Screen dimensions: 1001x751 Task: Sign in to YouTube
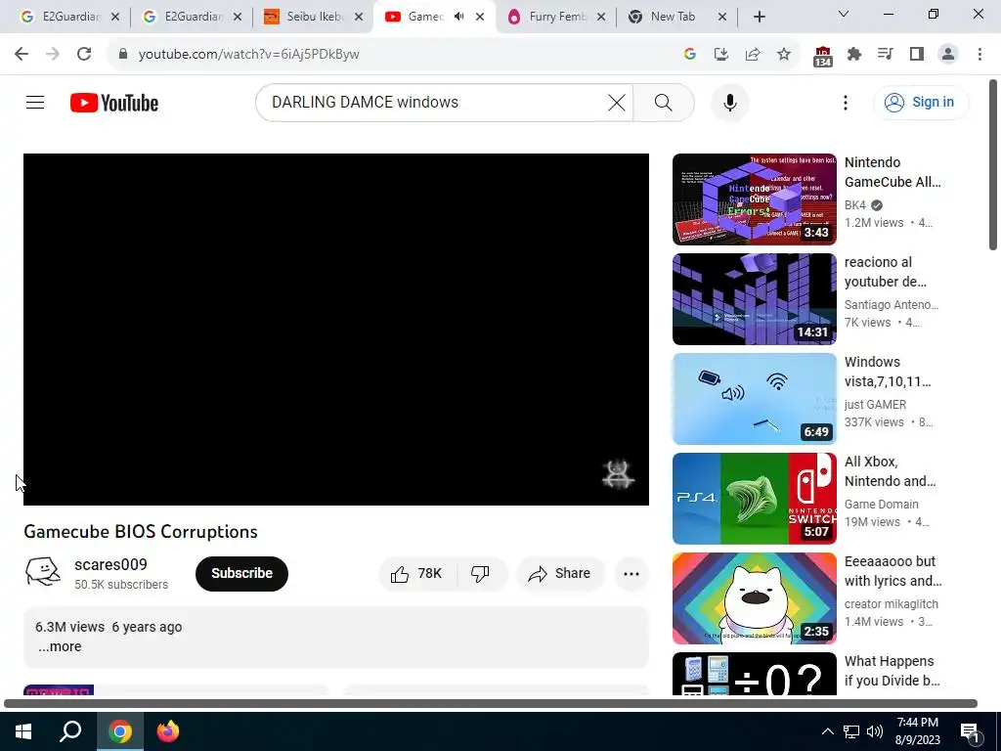click(x=921, y=102)
